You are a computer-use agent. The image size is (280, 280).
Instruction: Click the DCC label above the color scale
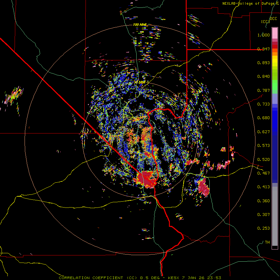coord(273,19)
